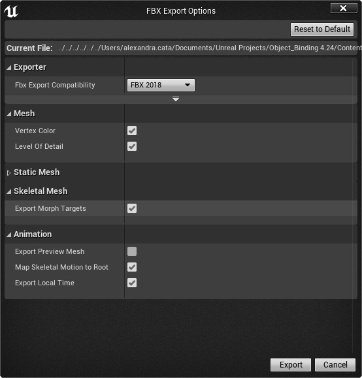This screenshot has width=362, height=378.
Task: Enable Export Preview Mesh checkbox
Action: pos(132,251)
